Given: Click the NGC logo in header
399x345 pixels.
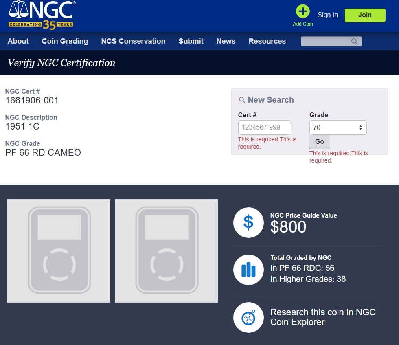Looking at the screenshot, I should click(x=41, y=15).
